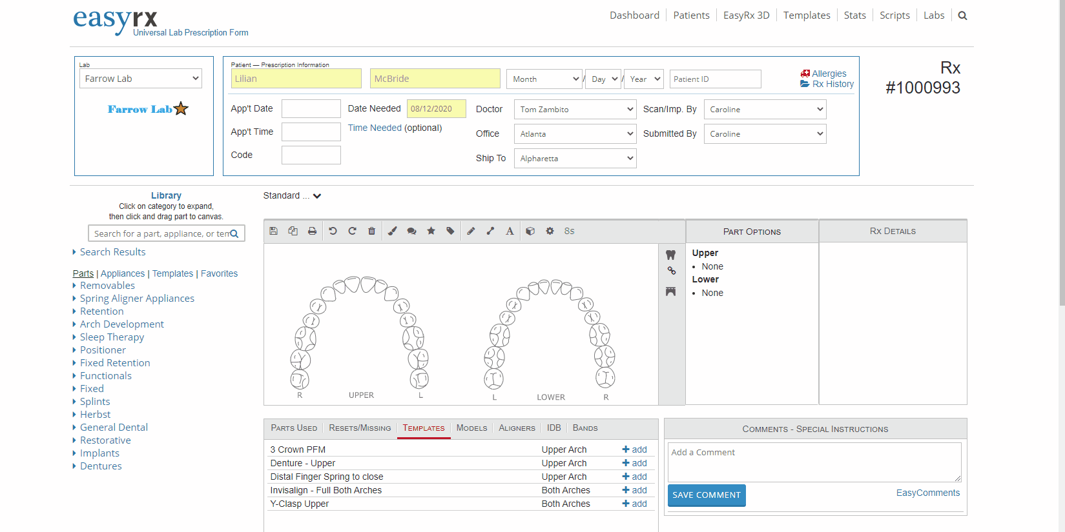Open the Submitted By dropdown
Screen dimensions: 1065x532
[765, 133]
